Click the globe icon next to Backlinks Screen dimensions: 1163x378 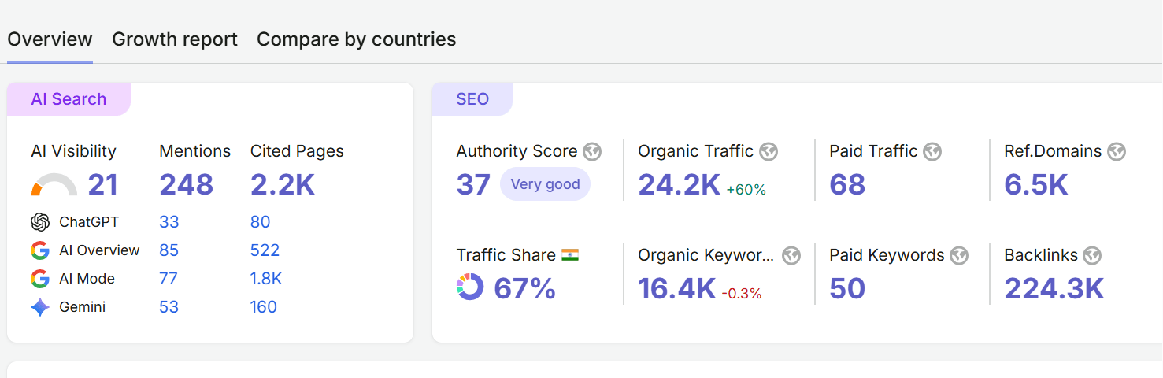pos(1092,255)
